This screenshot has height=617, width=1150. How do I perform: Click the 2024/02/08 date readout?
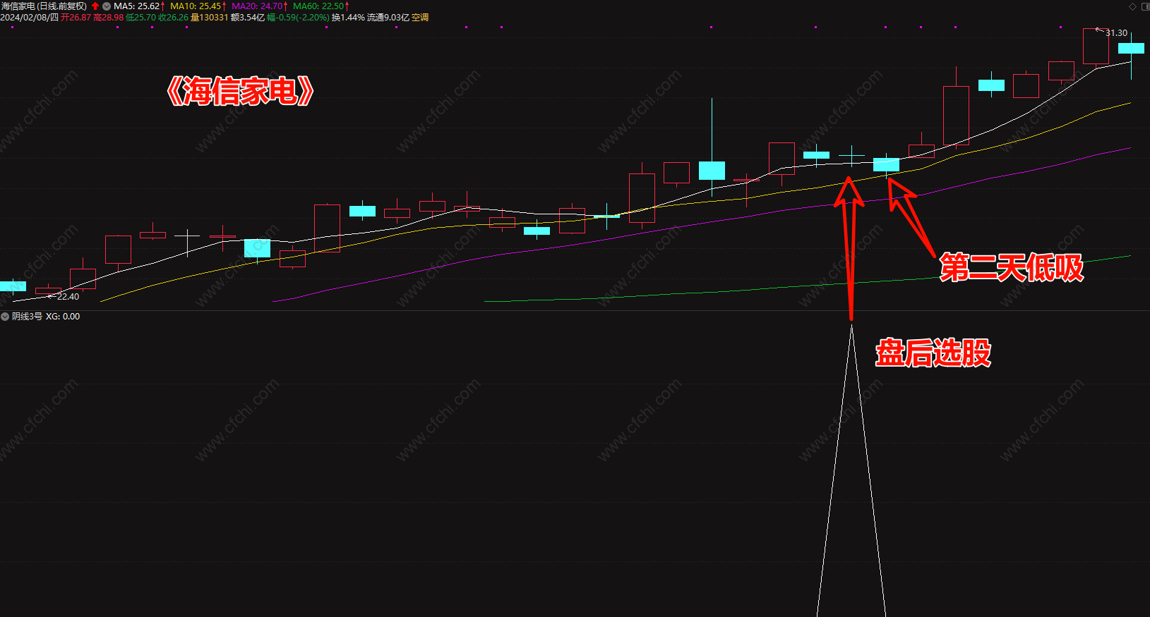29,18
